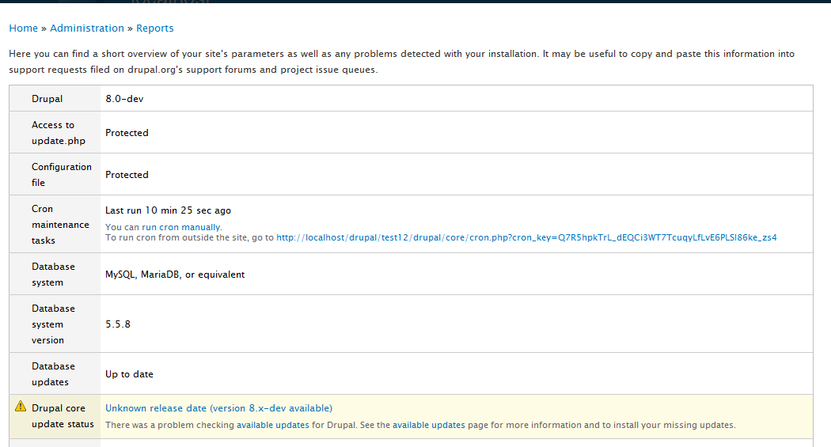Select the Up to date value
The image size is (831, 447).
tap(129, 374)
